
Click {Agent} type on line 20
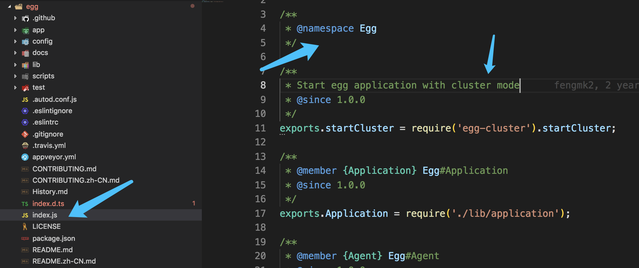click(x=363, y=256)
